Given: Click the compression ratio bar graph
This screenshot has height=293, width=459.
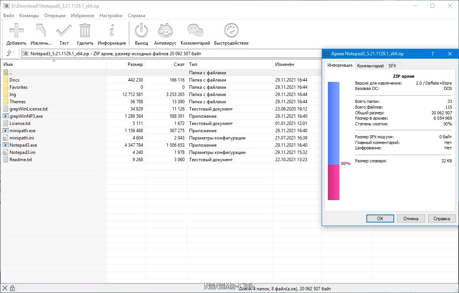Looking at the screenshot, I should point(334,141).
